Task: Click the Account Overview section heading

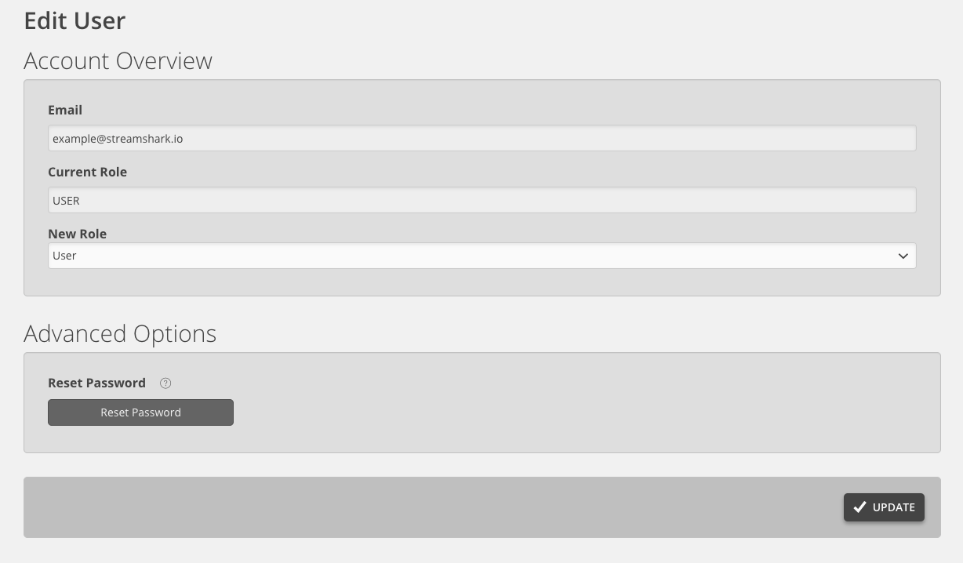Action: tap(118, 60)
